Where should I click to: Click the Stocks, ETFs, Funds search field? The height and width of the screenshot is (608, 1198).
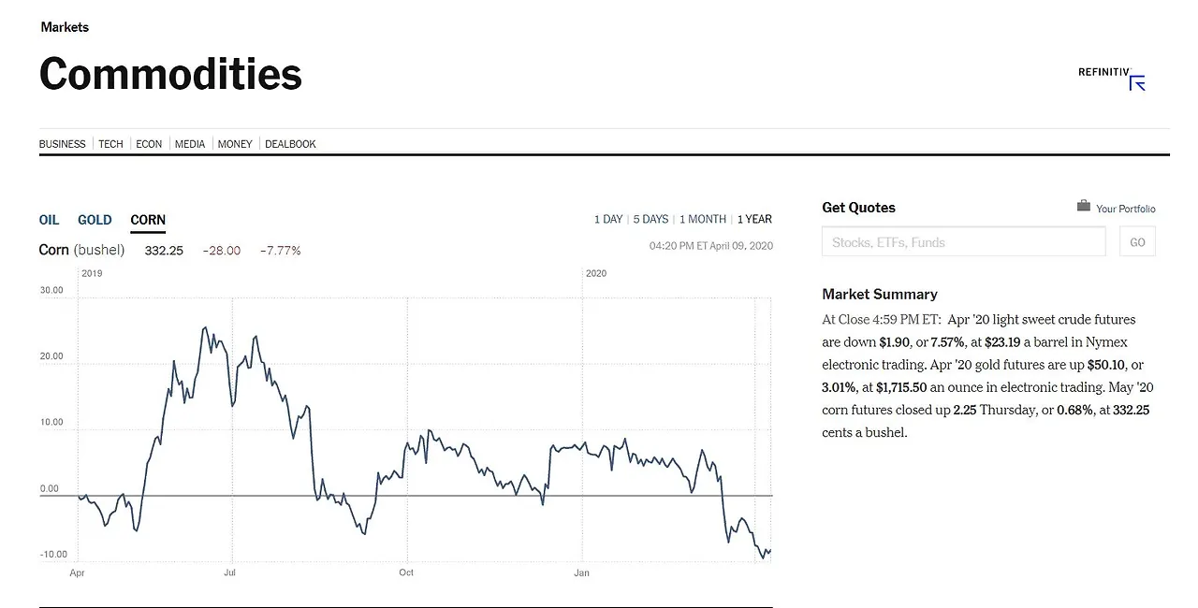pos(963,242)
